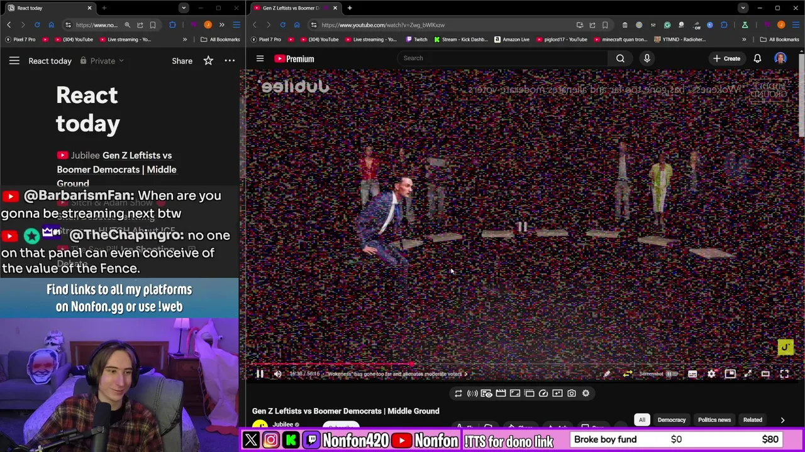This screenshot has height=452, width=805.
Task: Open the Stream - Kick Dashboard bookmark
Action: tap(460, 40)
